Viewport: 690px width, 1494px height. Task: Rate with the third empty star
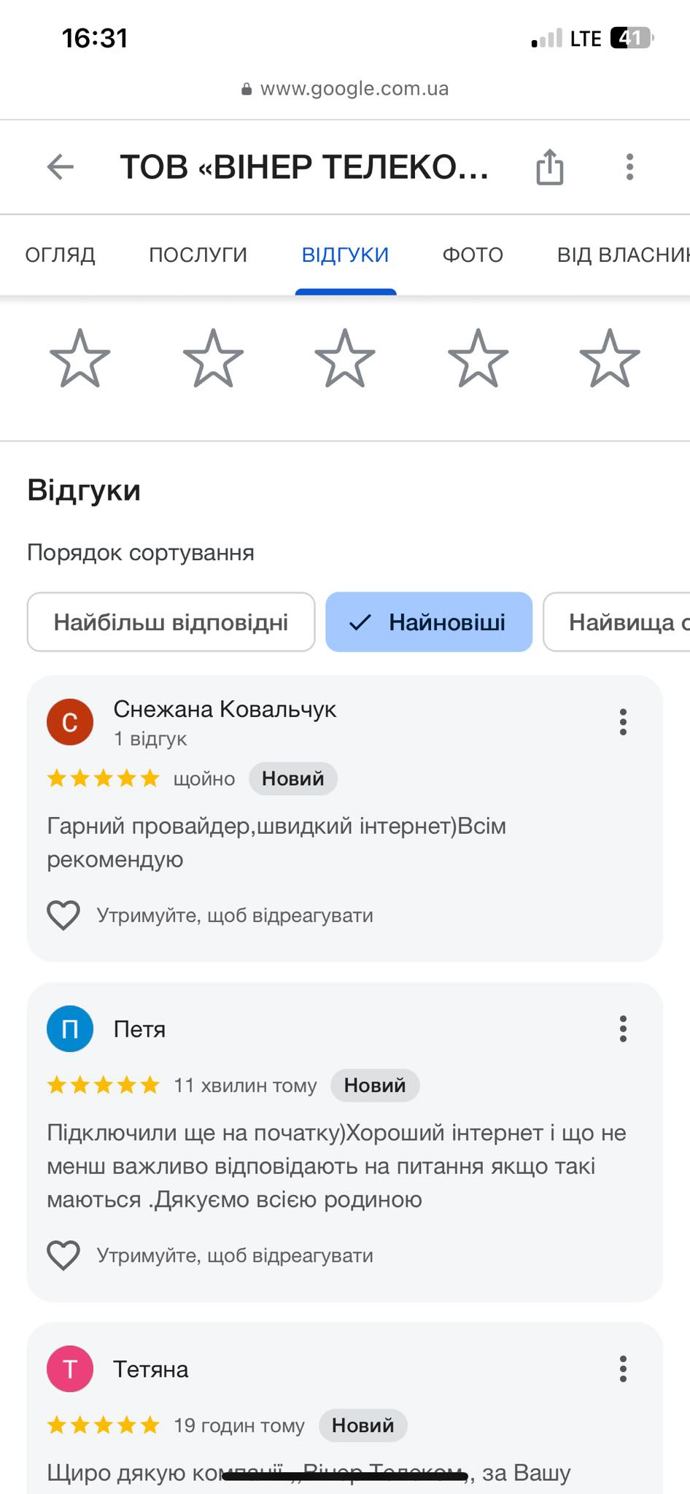coord(345,358)
